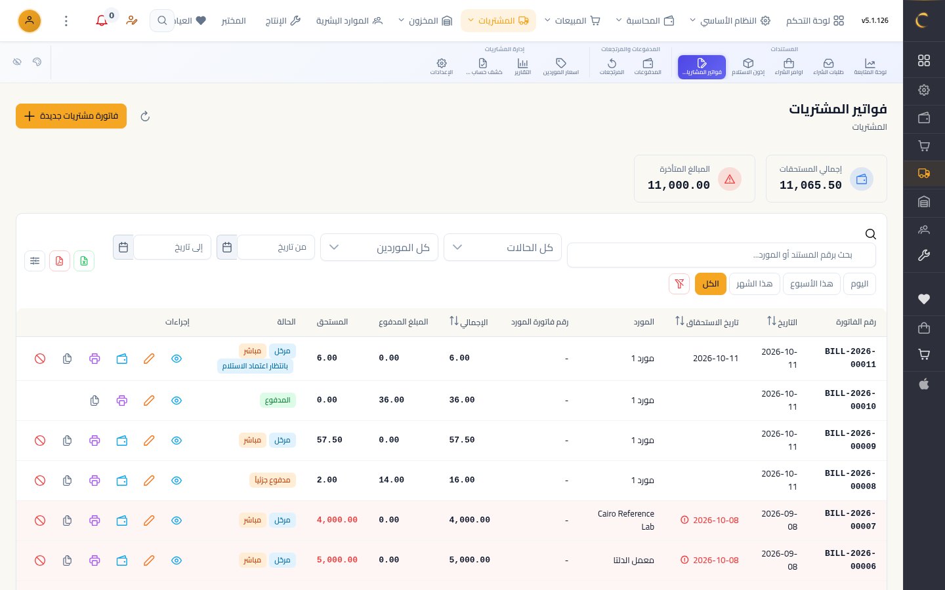Copy invoice BILL-2026-00006
The image size is (945, 590).
coord(67,560)
